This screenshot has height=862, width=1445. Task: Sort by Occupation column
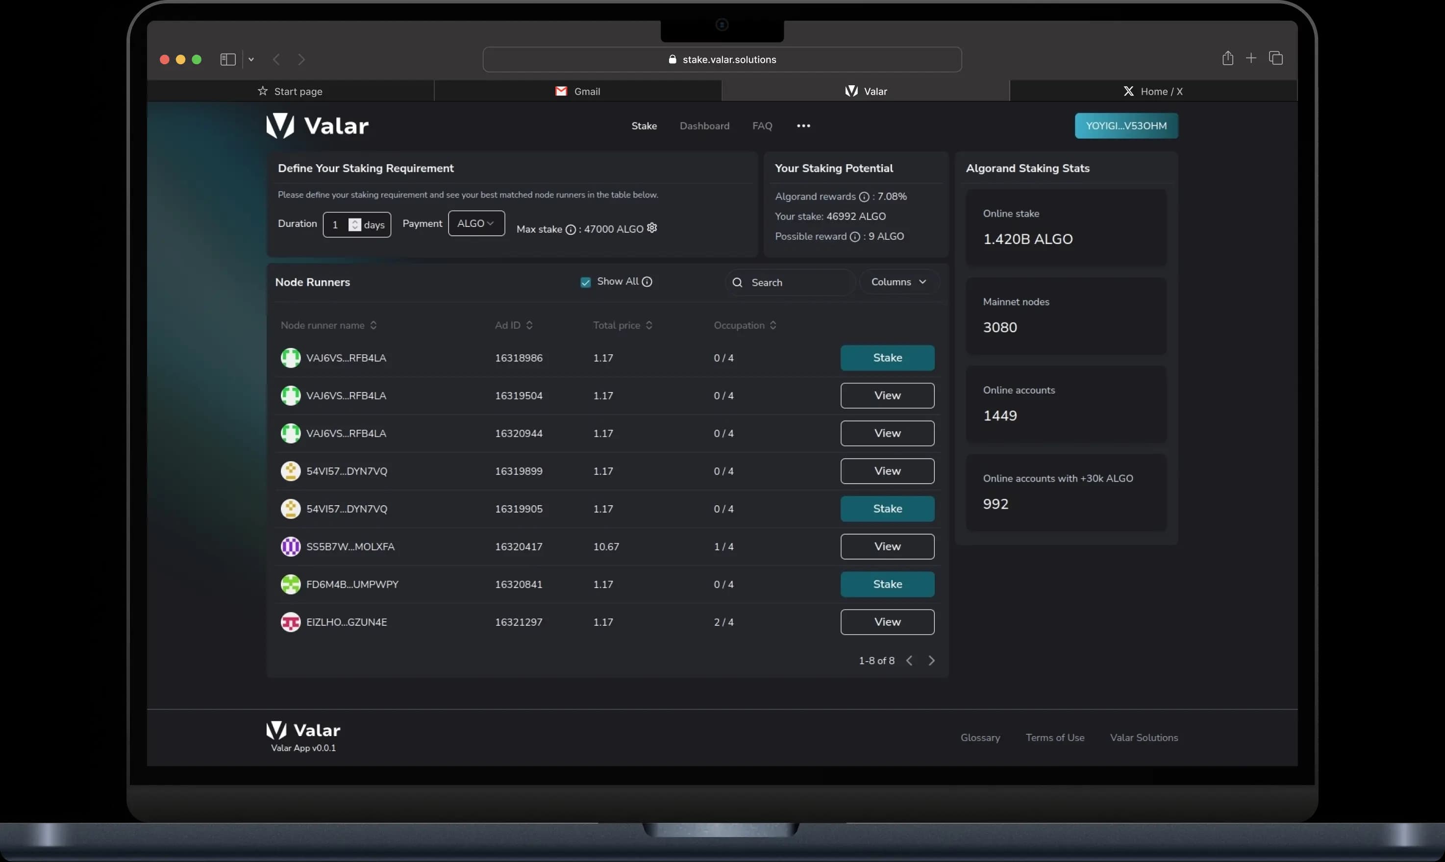point(745,325)
